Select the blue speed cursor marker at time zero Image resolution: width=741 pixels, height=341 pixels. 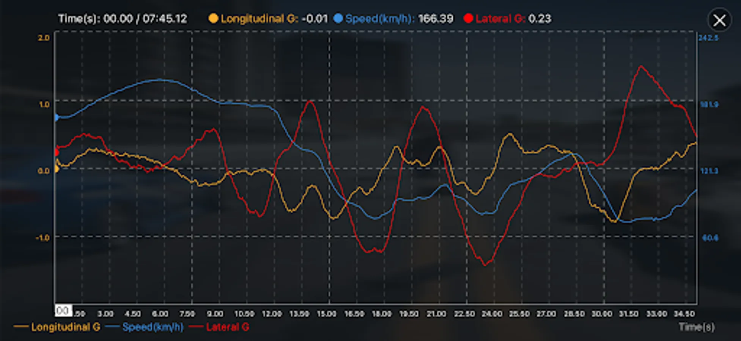56,117
